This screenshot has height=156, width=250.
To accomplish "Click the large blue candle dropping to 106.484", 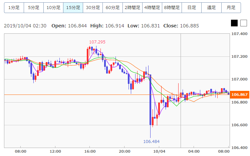I will [150, 100].
